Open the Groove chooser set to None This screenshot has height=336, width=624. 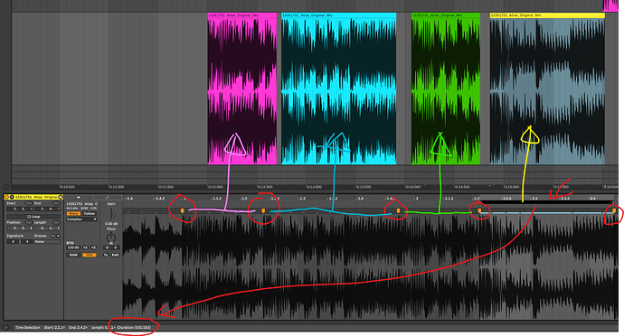pyautogui.click(x=47, y=241)
